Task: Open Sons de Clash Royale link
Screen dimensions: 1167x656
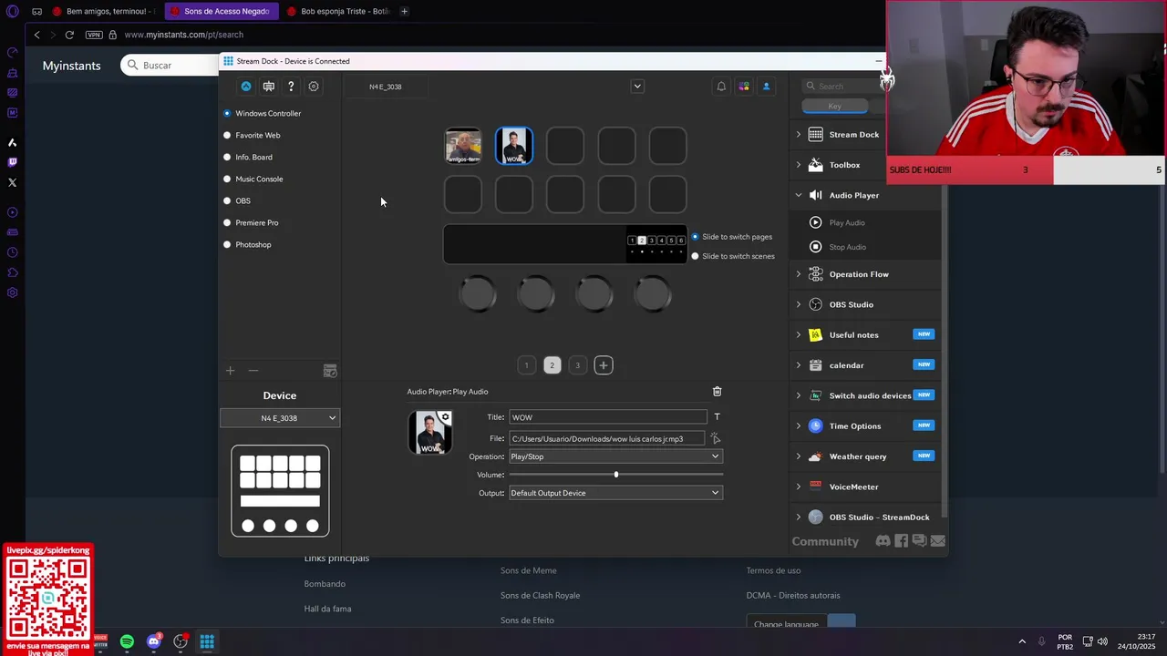Action: tap(540, 596)
